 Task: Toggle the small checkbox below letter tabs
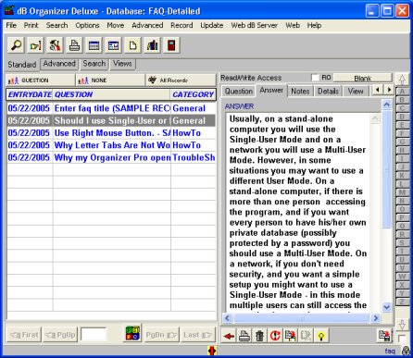tap(402, 339)
